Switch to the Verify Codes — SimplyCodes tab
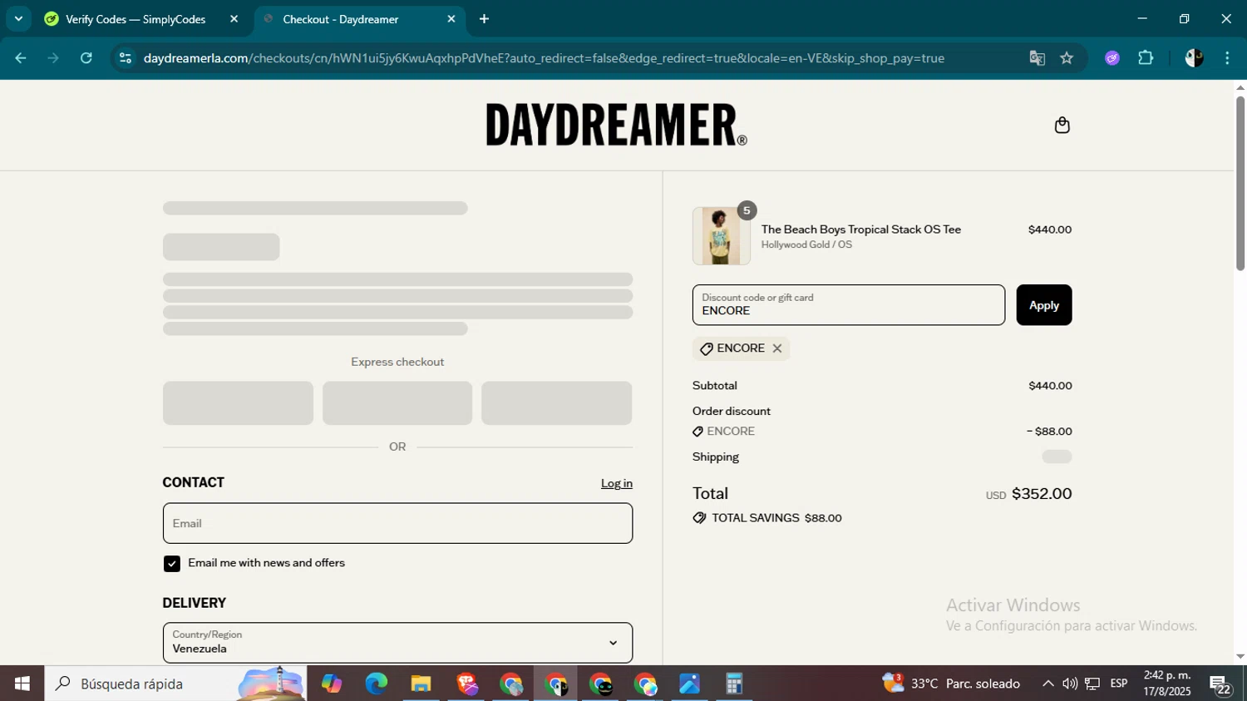This screenshot has height=701, width=1247. pyautogui.click(x=136, y=19)
